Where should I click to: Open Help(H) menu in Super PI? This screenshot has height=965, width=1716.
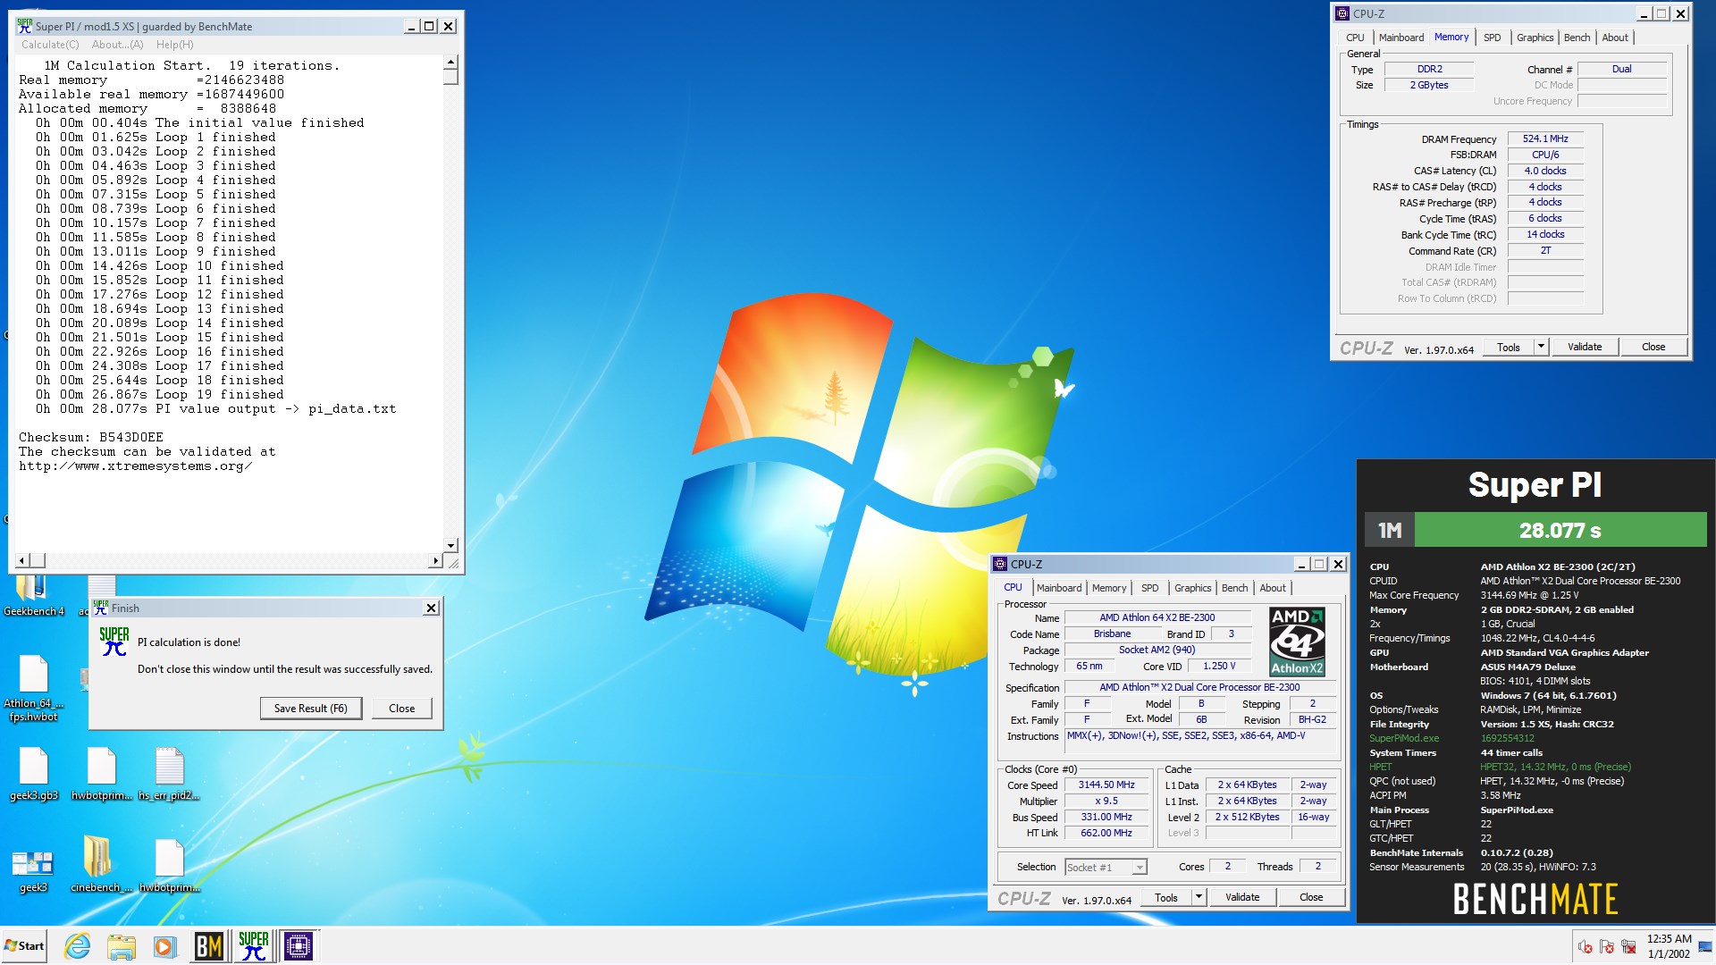tap(174, 45)
